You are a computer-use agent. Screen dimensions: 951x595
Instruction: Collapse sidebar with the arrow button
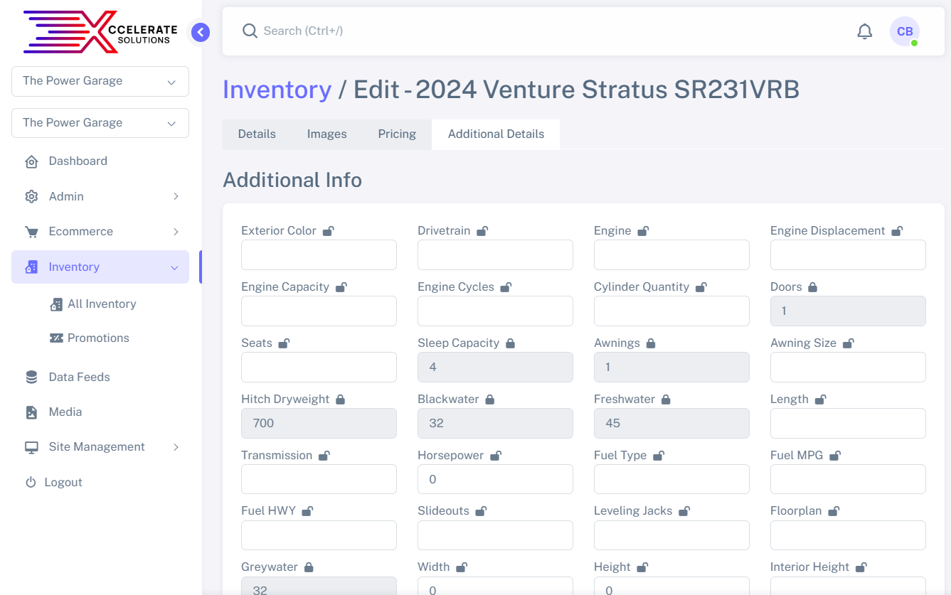point(201,32)
